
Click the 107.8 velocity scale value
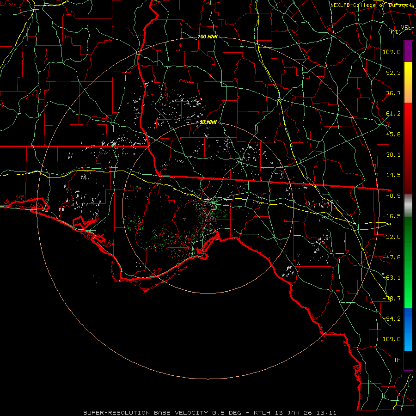point(392,52)
